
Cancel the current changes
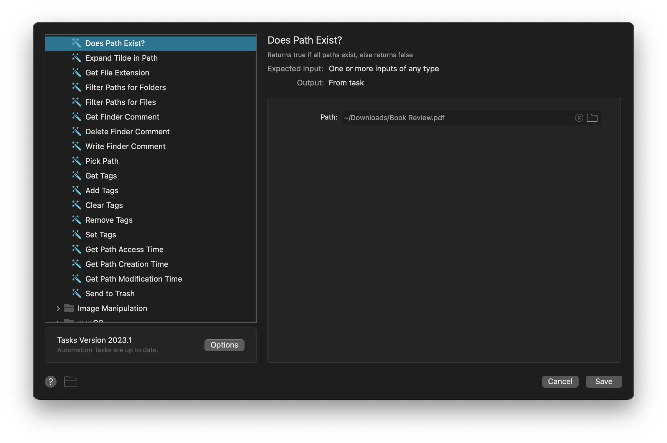(x=560, y=381)
